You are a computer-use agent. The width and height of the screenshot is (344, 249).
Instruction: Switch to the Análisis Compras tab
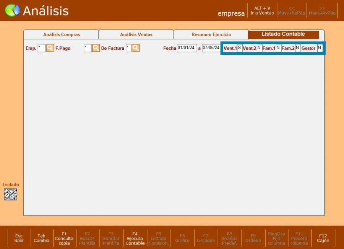[x=61, y=34]
